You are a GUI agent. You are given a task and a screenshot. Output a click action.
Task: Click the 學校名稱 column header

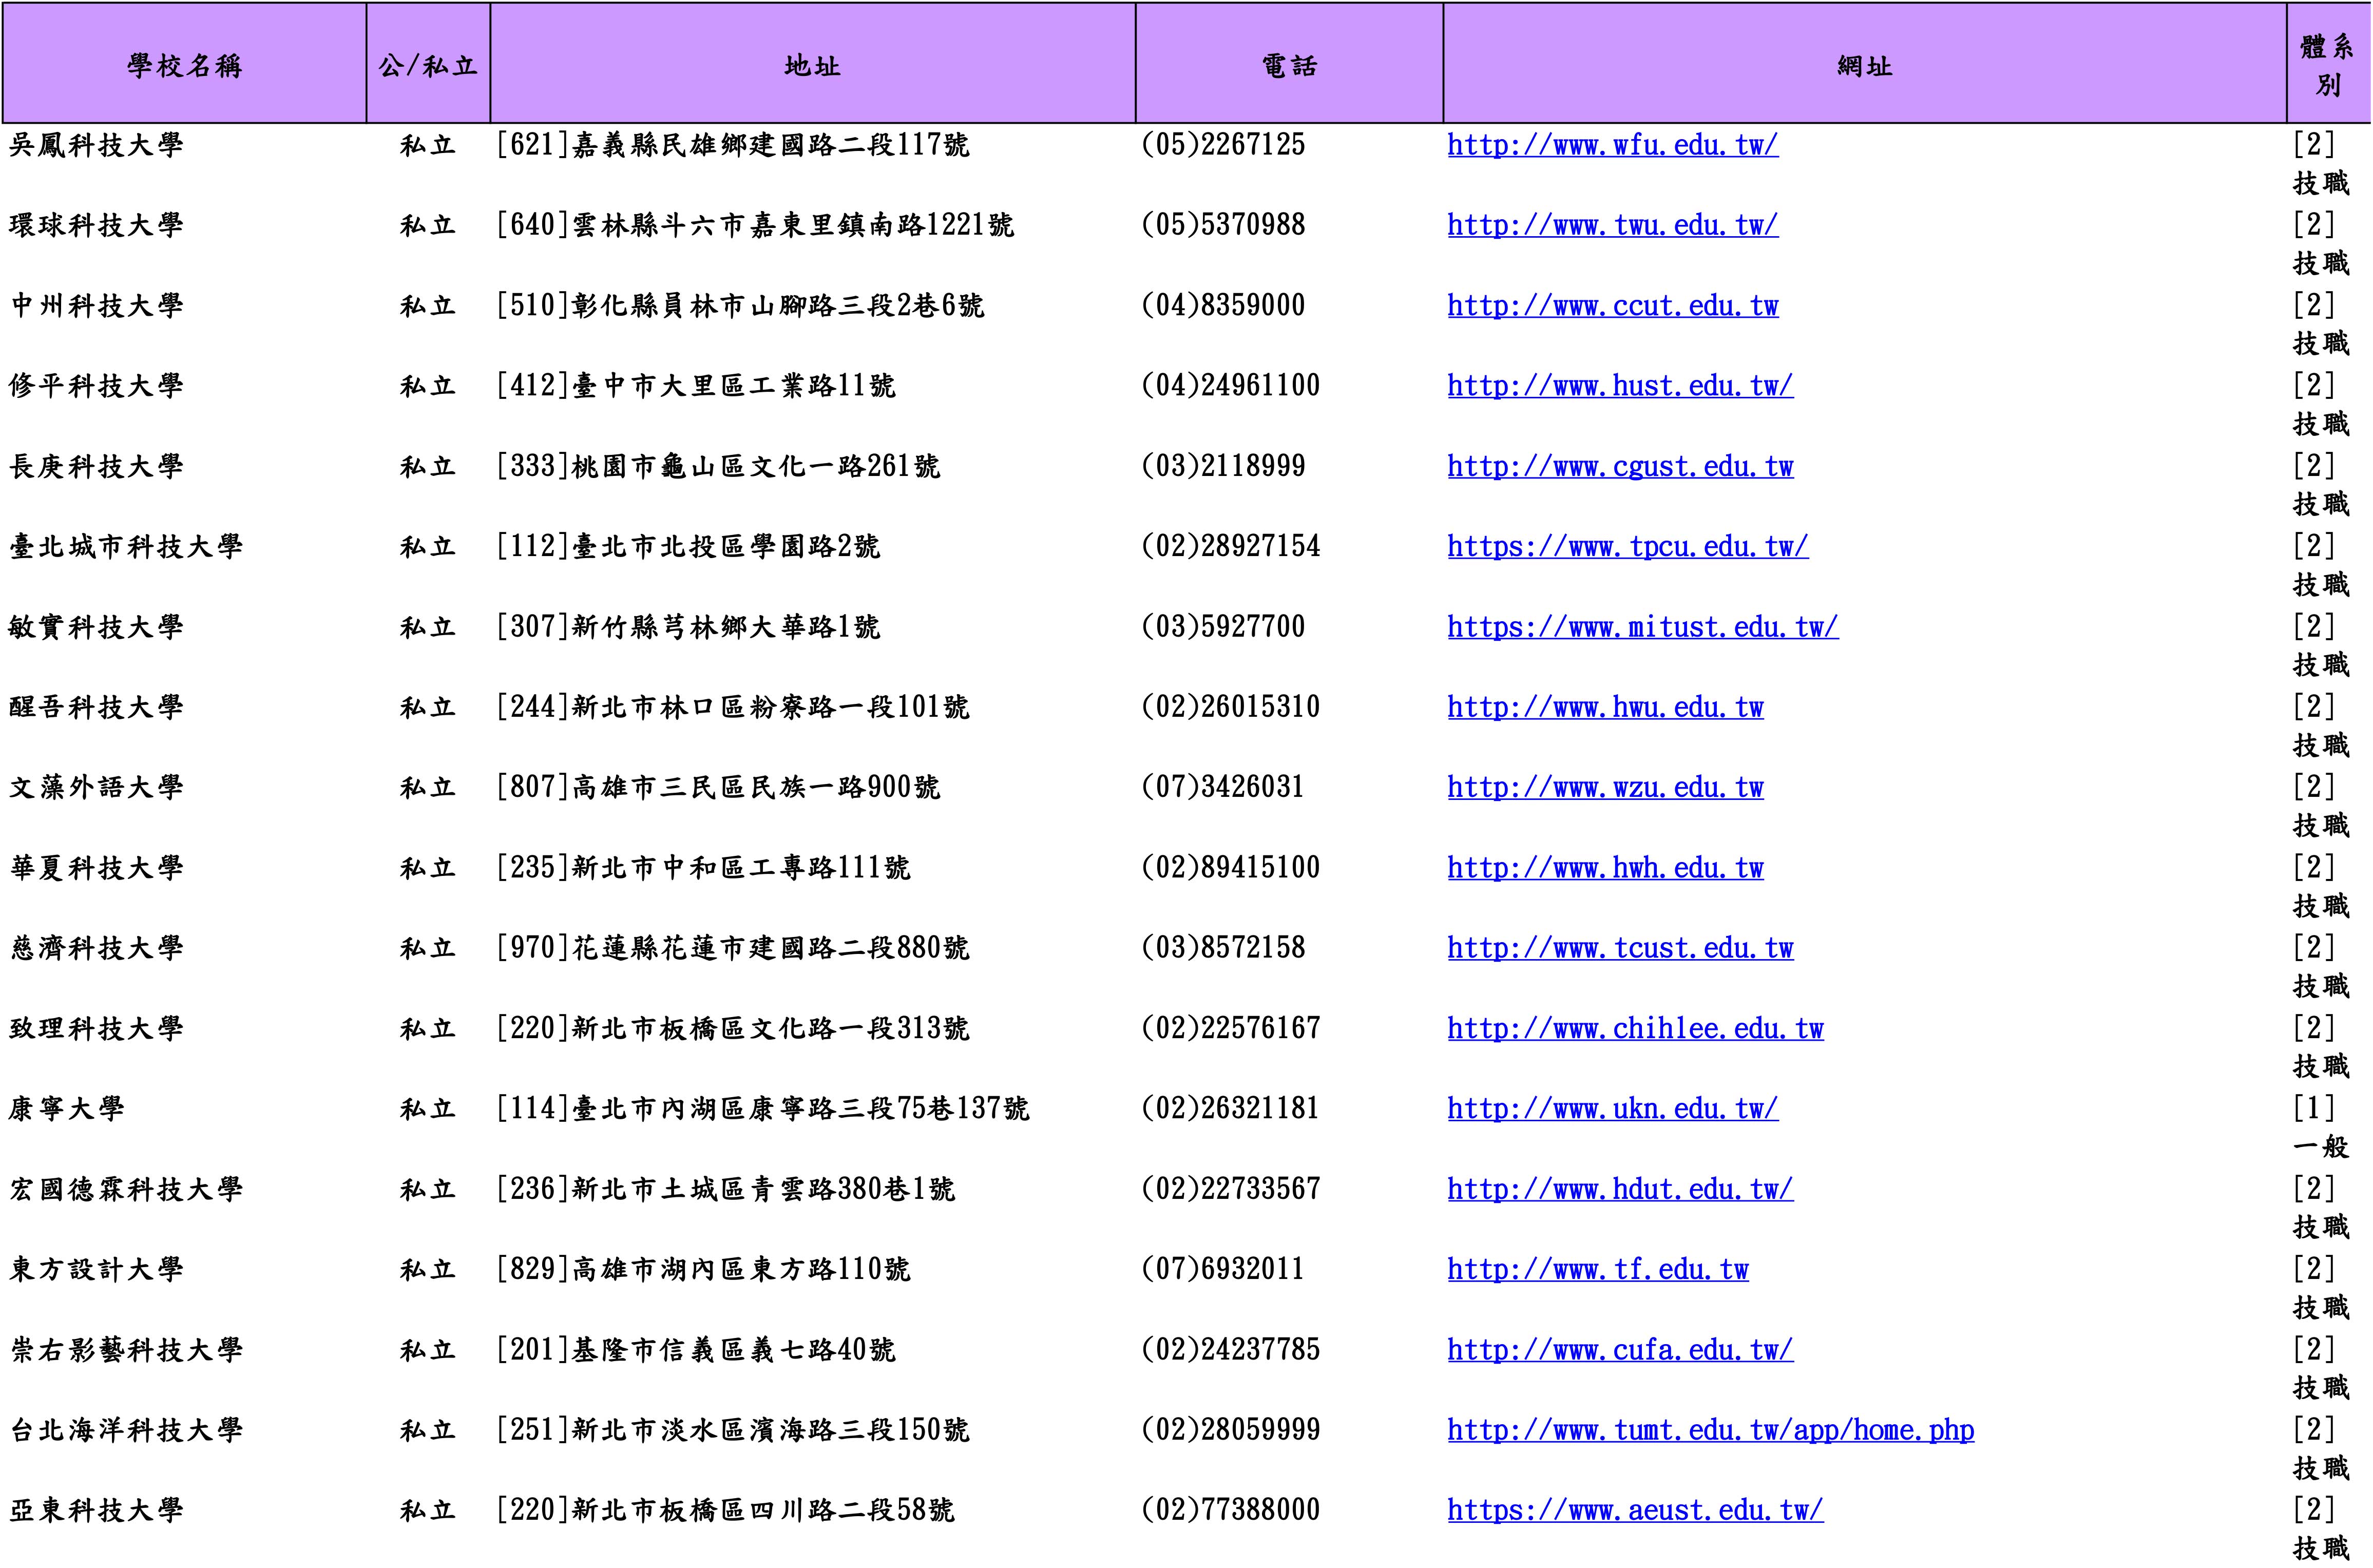(185, 66)
